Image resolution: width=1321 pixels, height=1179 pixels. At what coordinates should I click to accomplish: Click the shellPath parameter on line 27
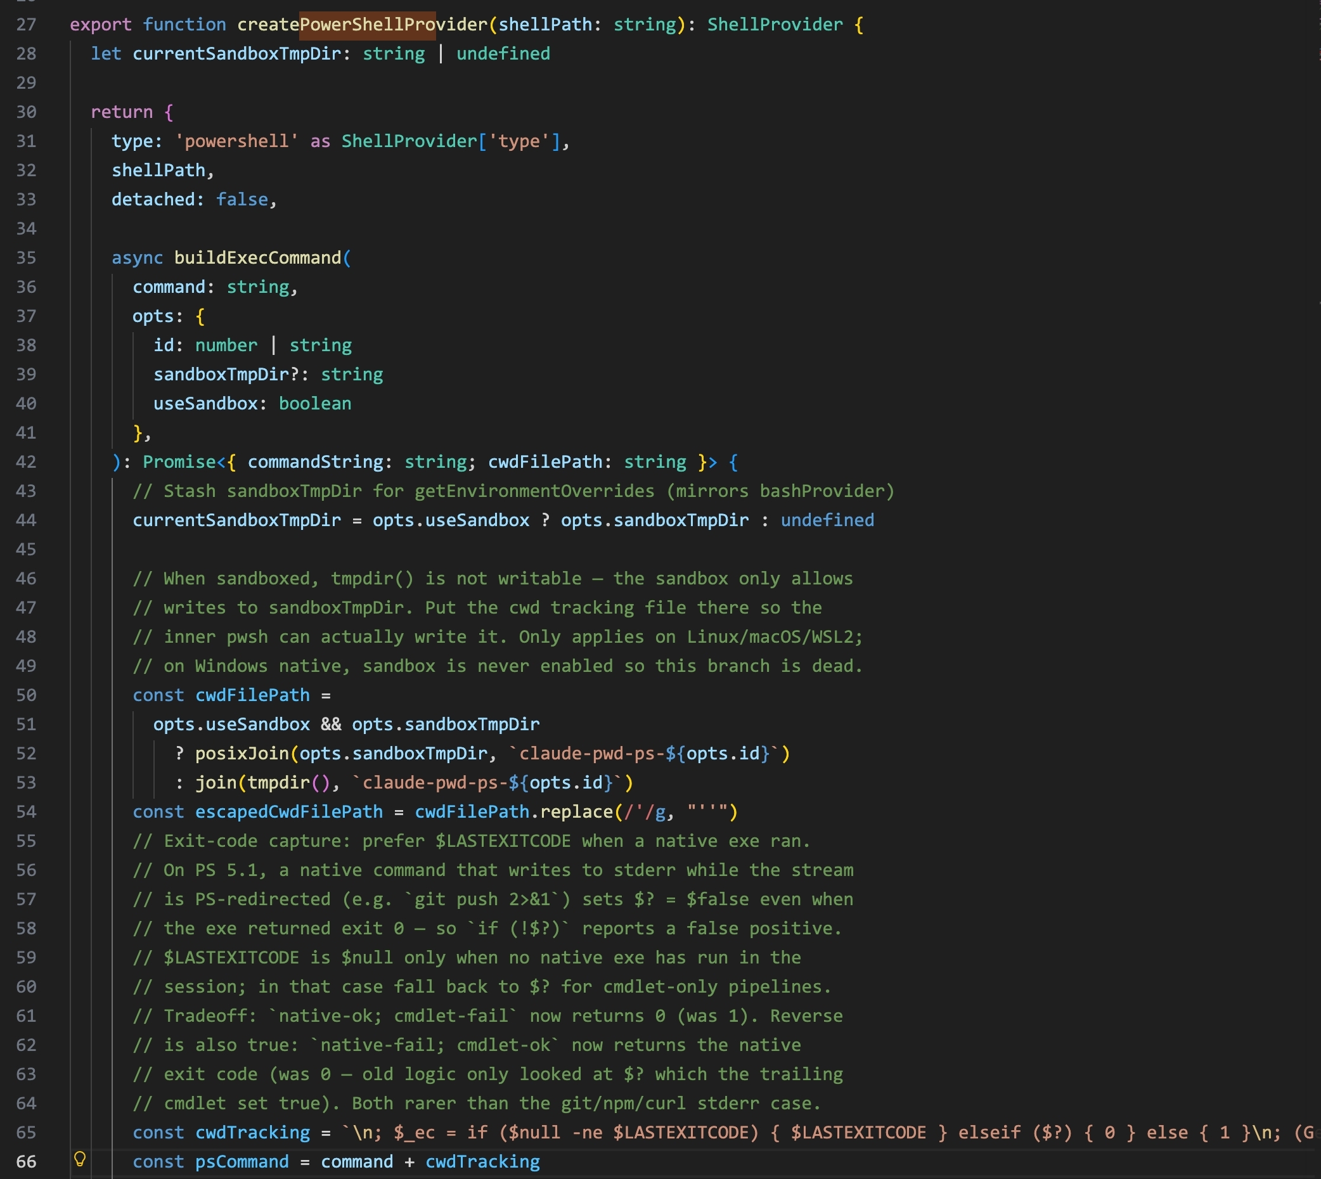(x=545, y=25)
